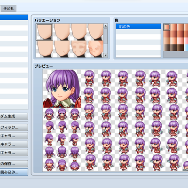This screenshot has width=188, height=188.
Task: Pick the light blue skin color swatch
Action: click(x=186, y=48)
